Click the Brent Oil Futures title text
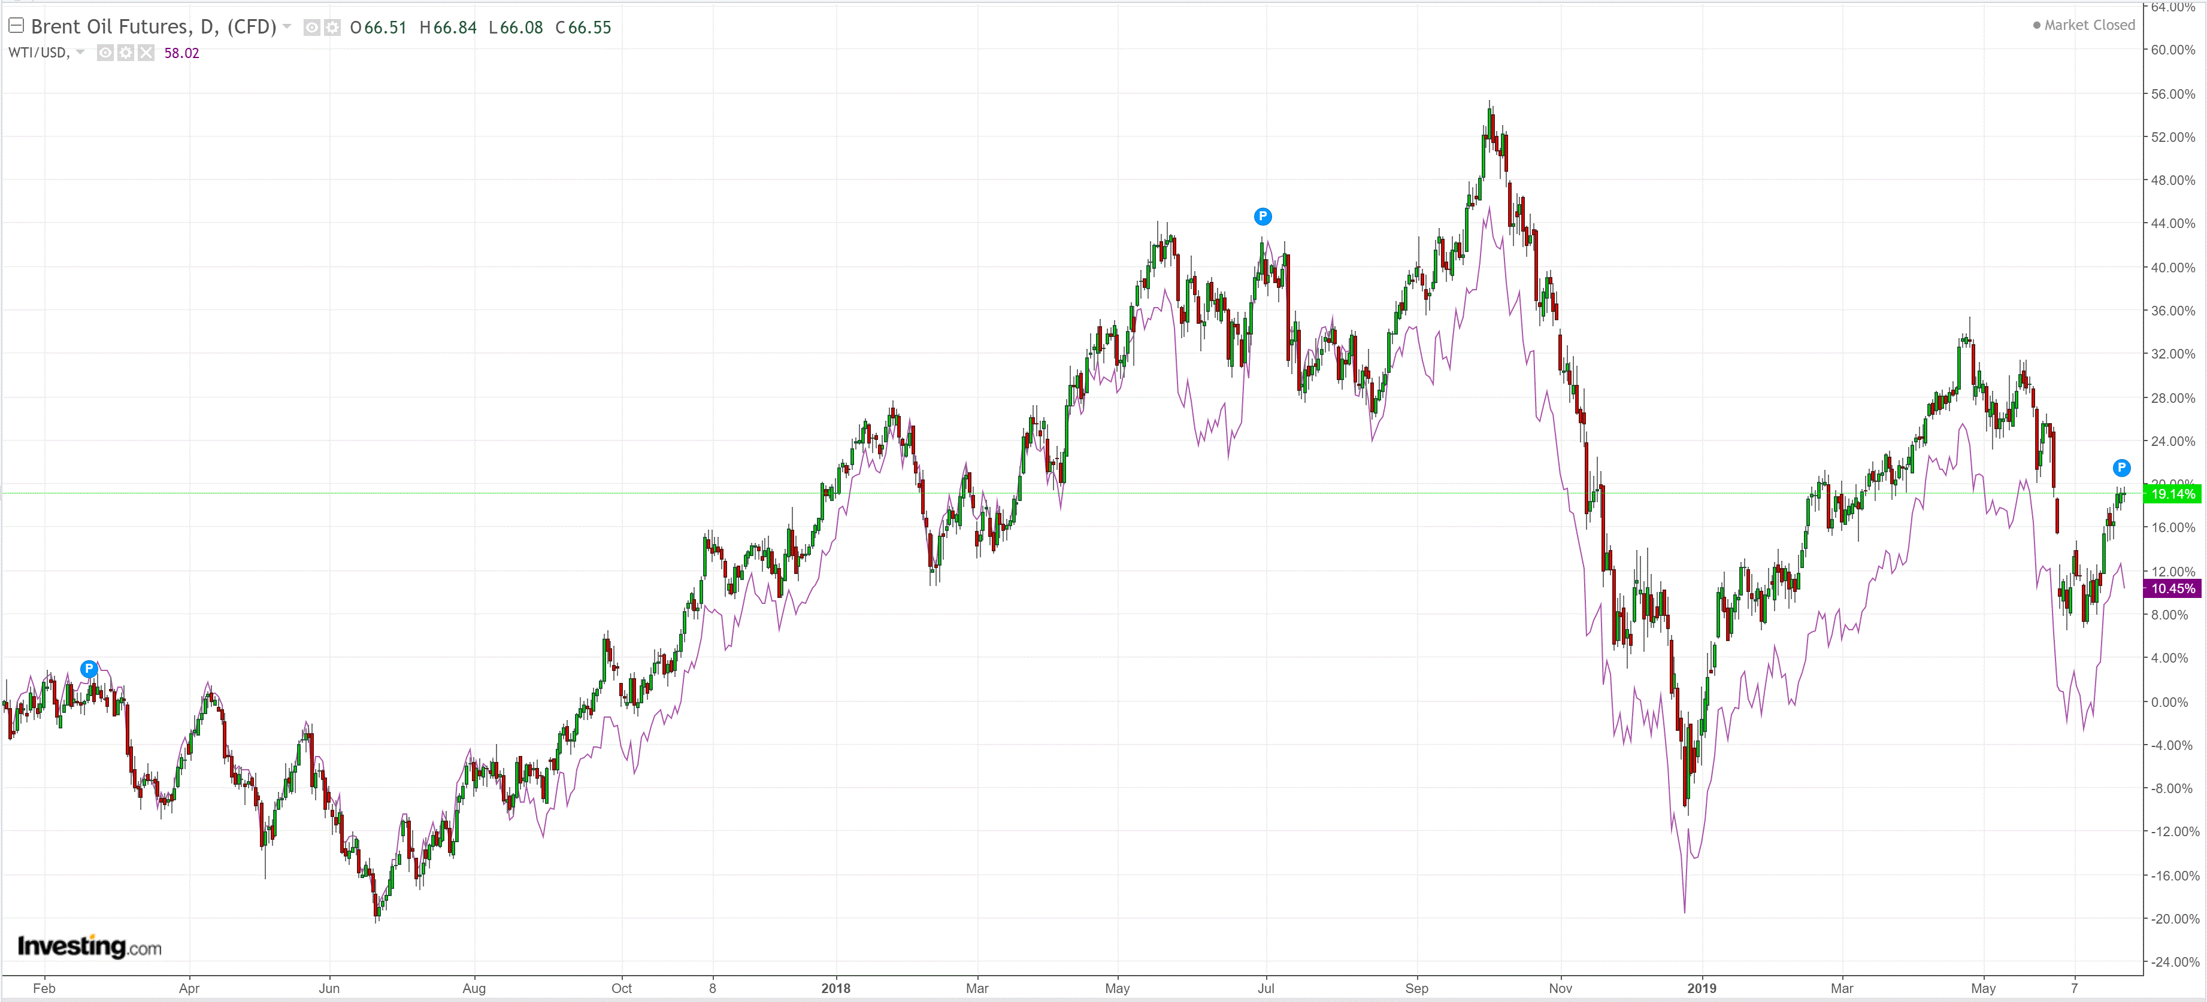This screenshot has width=2207, height=1002. pos(153,26)
